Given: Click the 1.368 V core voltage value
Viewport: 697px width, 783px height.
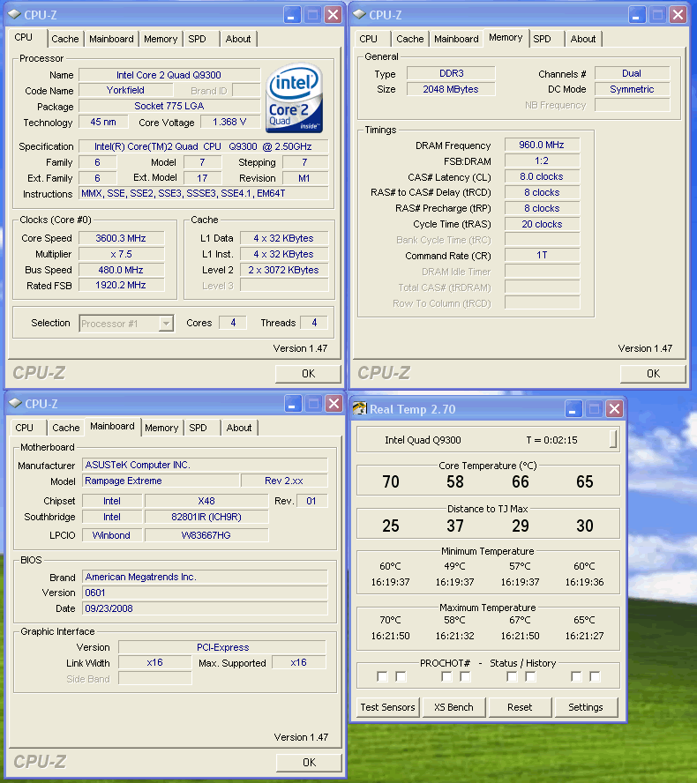Looking at the screenshot, I should click(230, 122).
